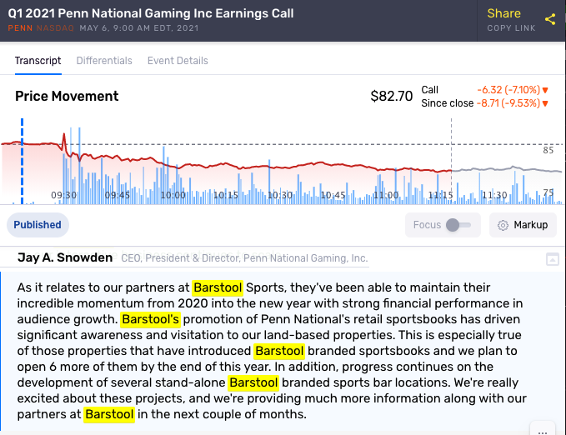This screenshot has width=566, height=435.
Task: Collapse the Jay A. Snowden speaker section
Action: pyautogui.click(x=553, y=259)
